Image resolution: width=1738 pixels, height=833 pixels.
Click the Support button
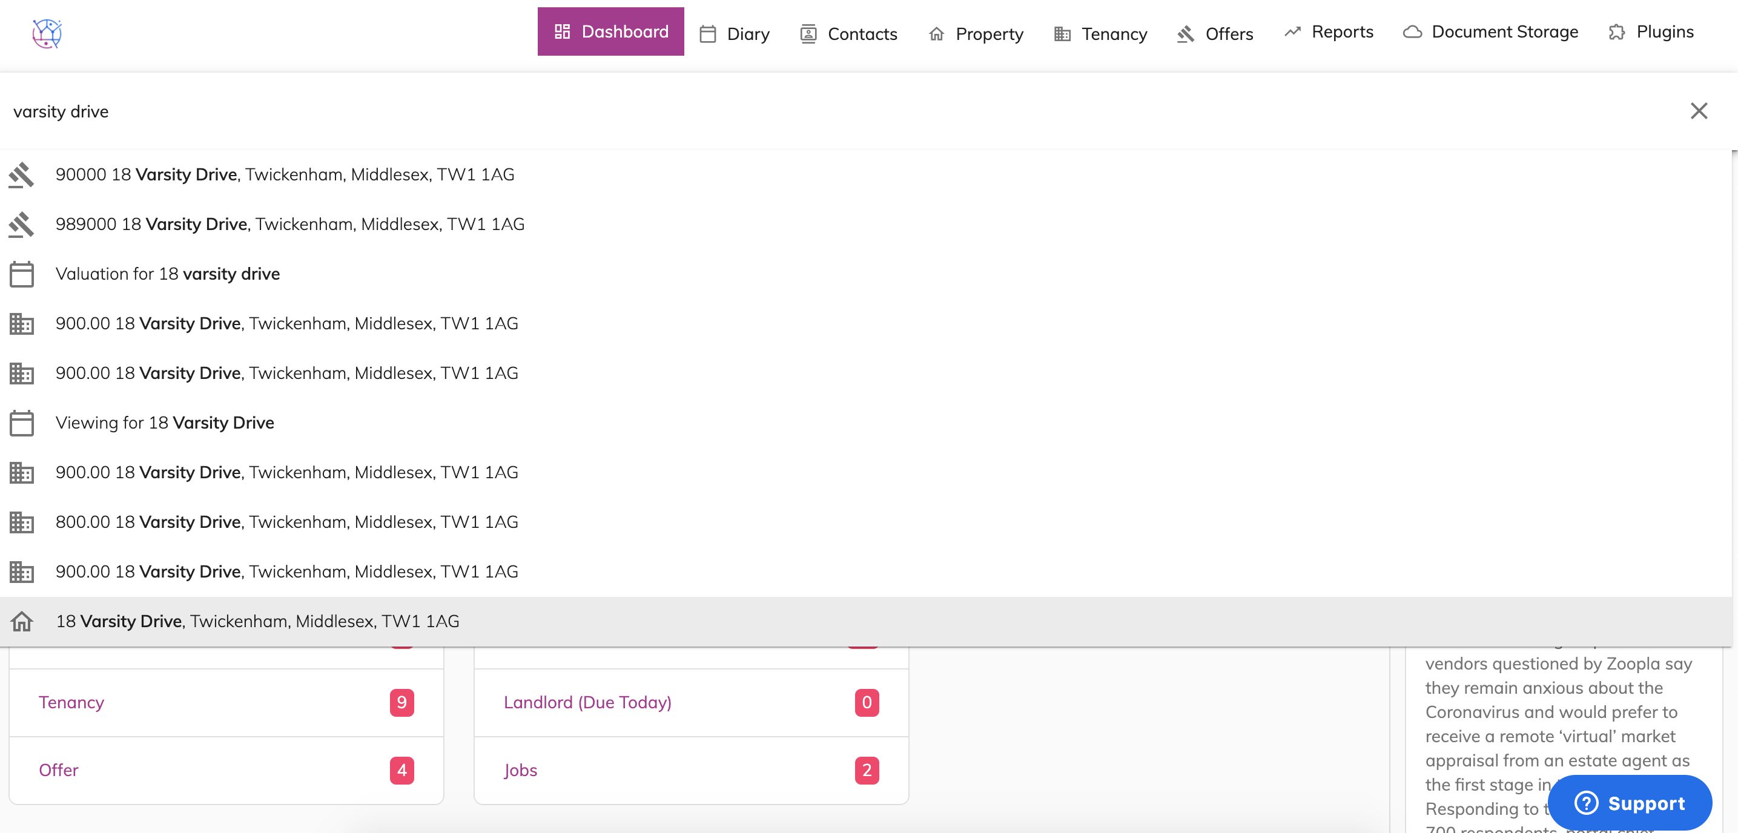1629,803
